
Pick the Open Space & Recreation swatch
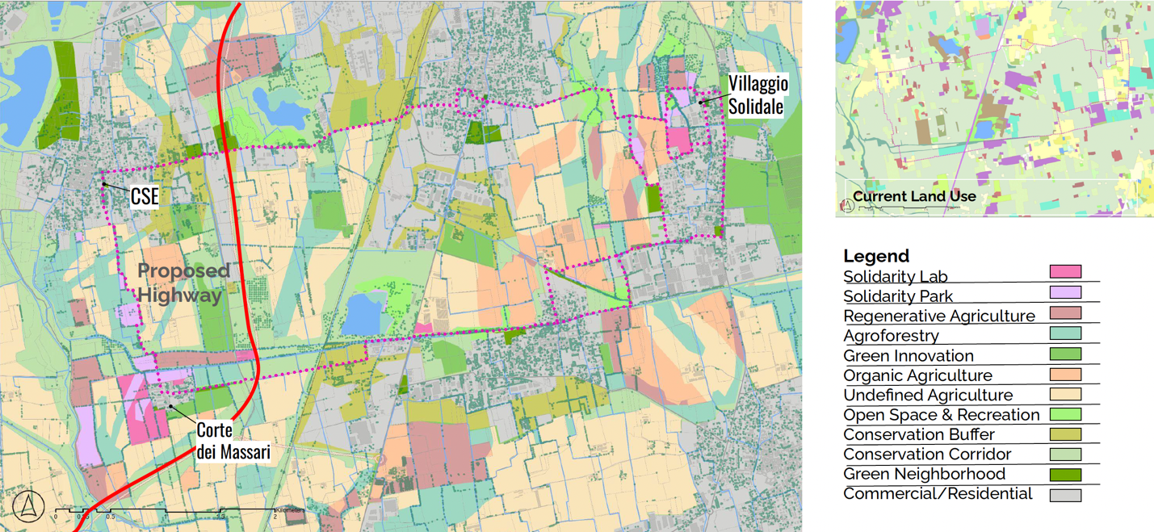point(1065,414)
